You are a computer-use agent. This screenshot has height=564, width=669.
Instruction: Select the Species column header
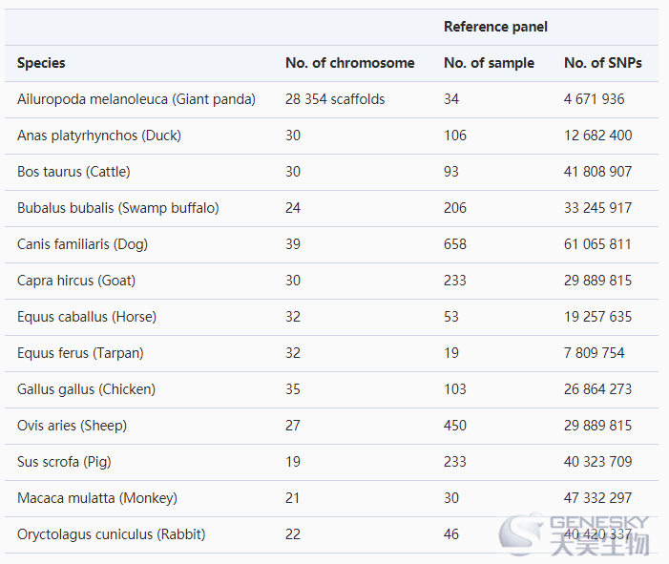[41, 63]
